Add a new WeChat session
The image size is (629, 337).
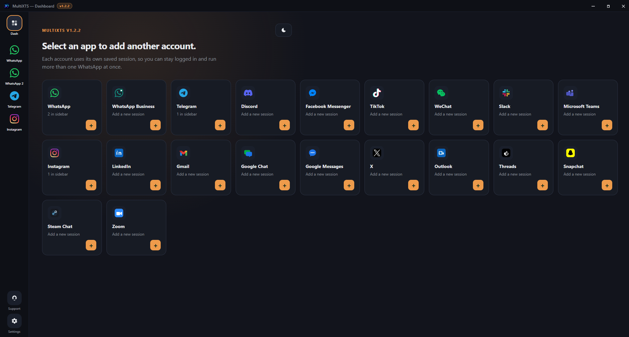click(x=478, y=125)
